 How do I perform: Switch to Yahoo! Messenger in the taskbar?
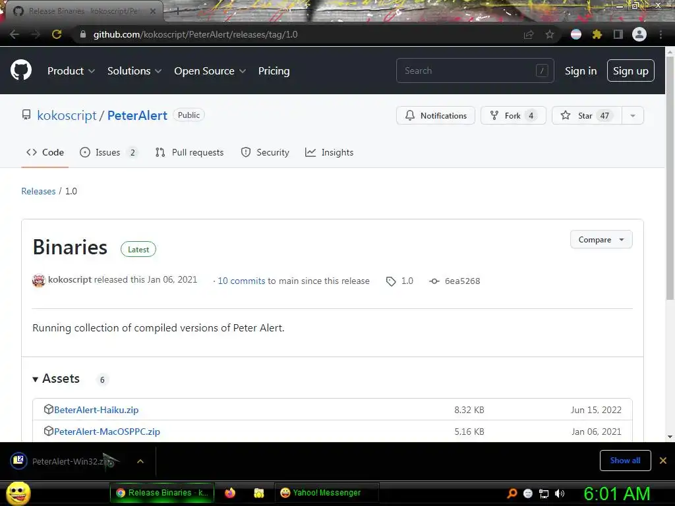point(326,493)
